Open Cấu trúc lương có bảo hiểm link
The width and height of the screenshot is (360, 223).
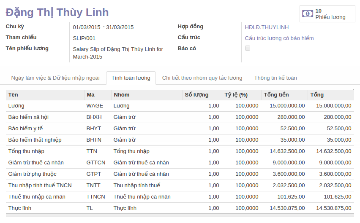[x=279, y=38]
